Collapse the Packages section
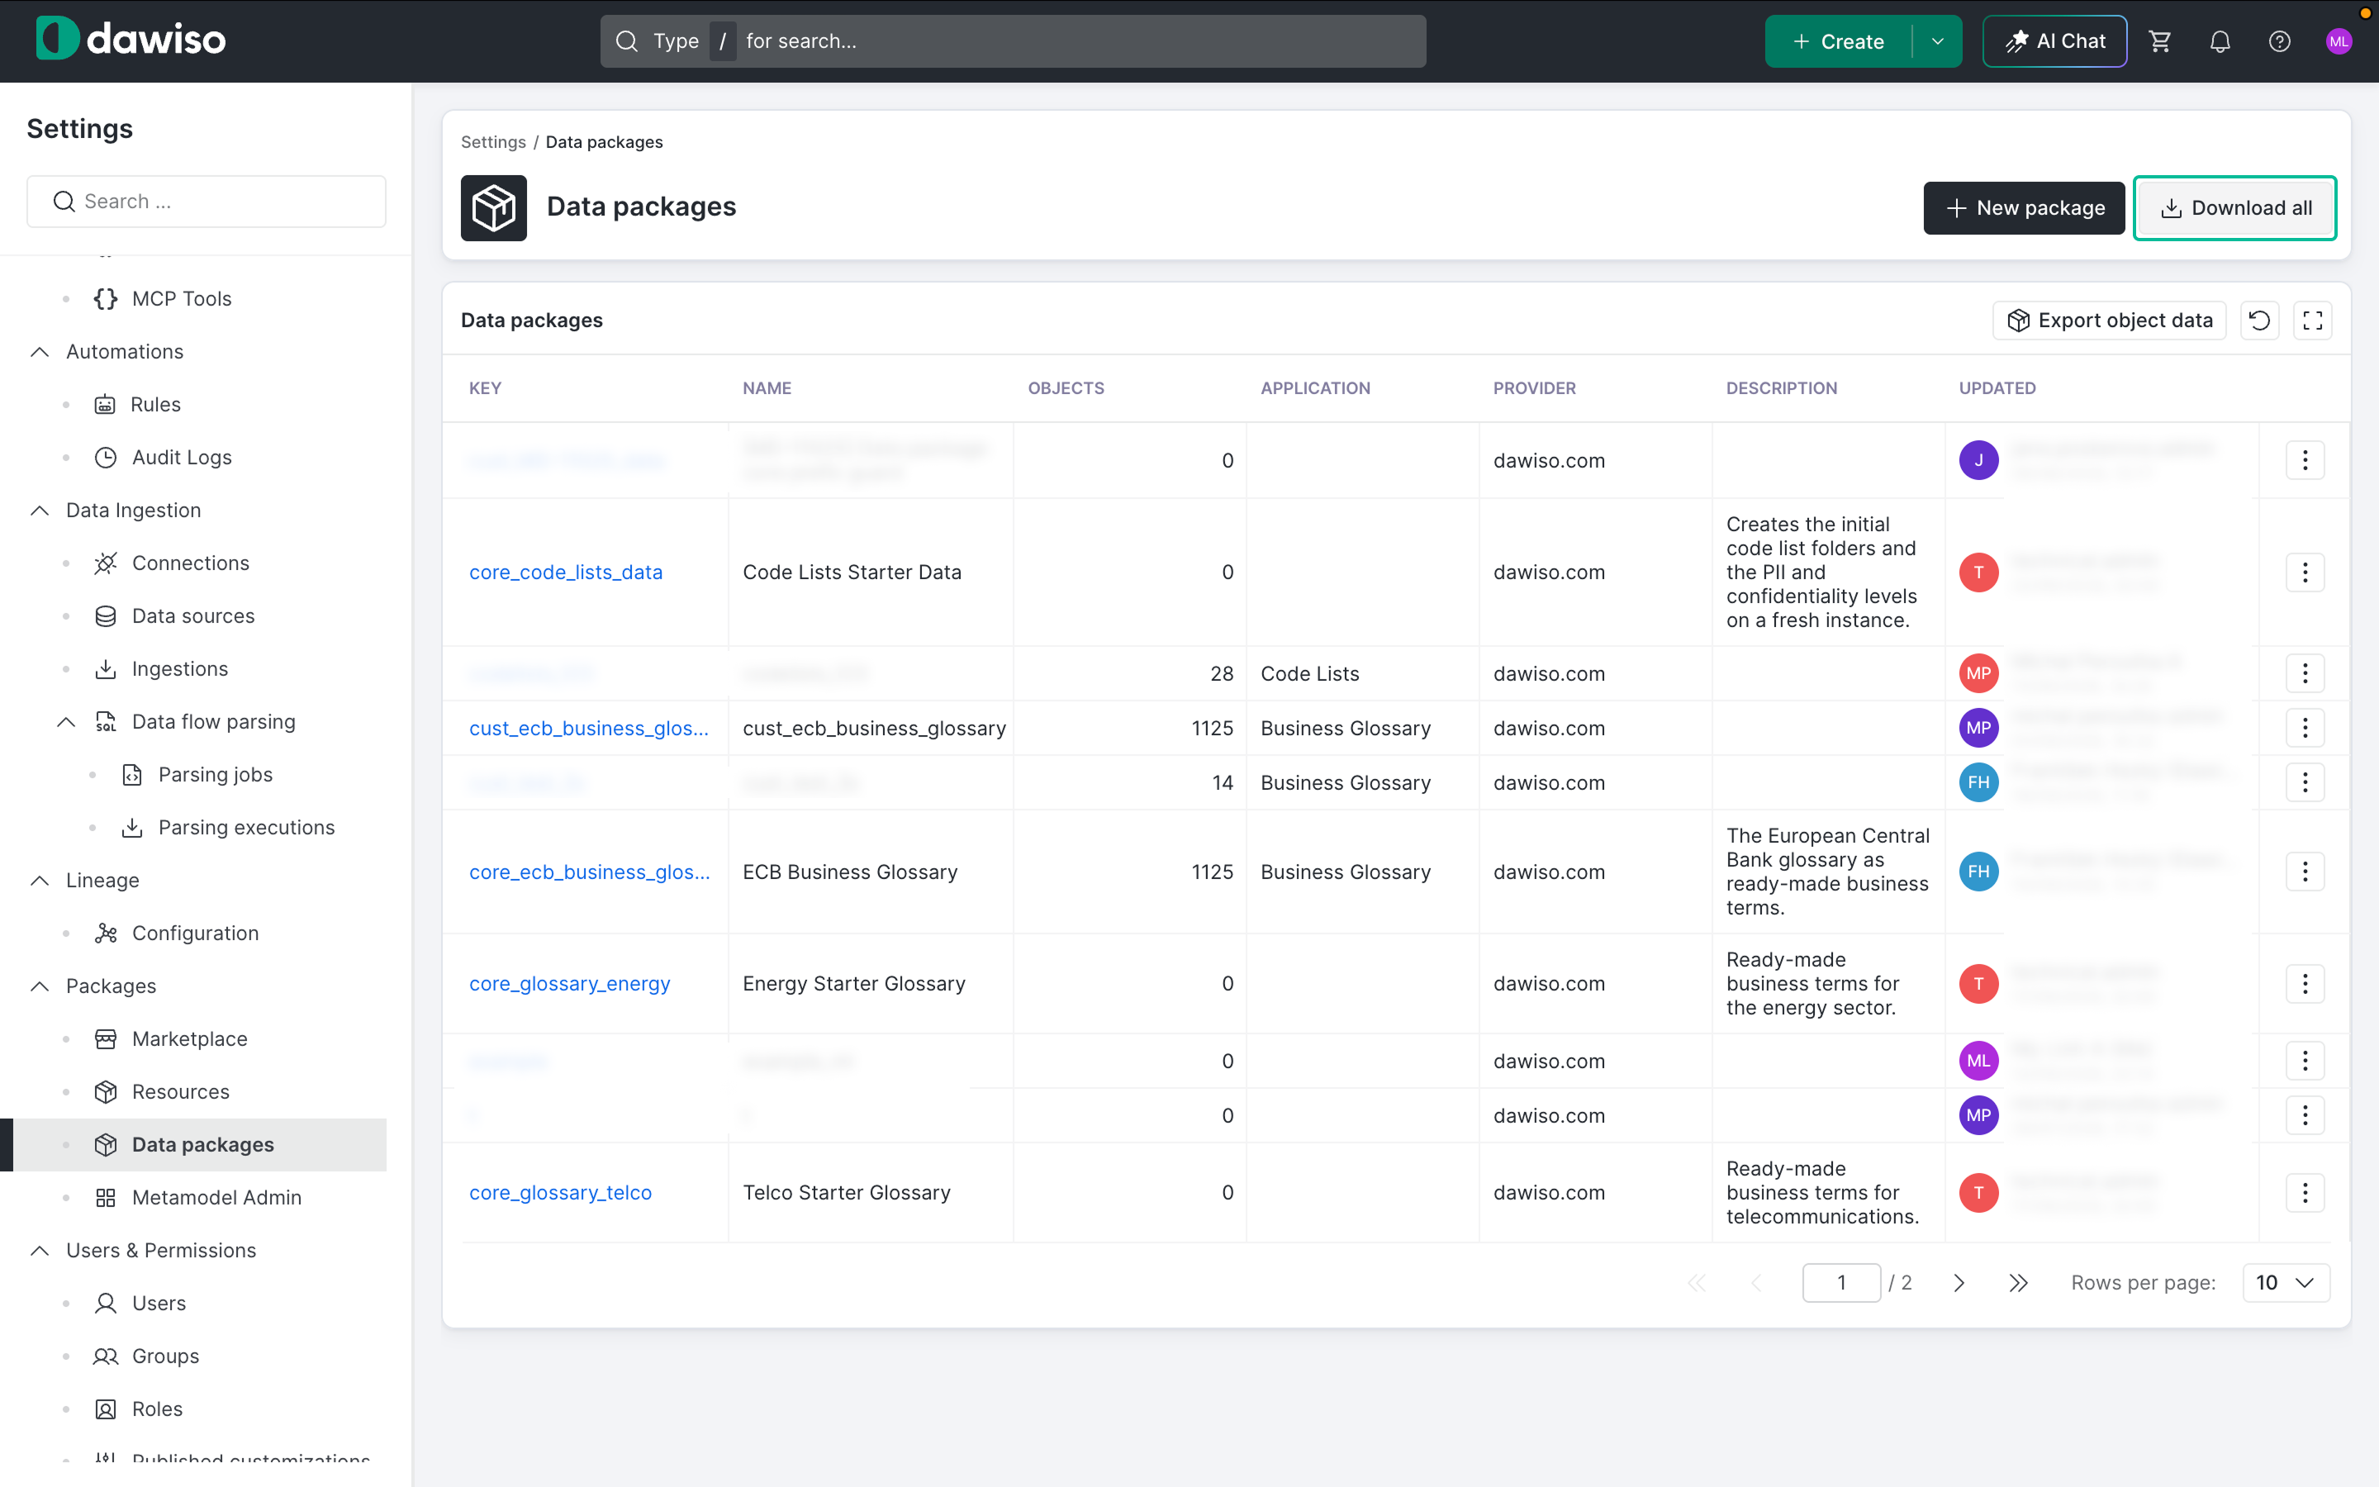This screenshot has height=1487, width=2379. tap(40, 986)
